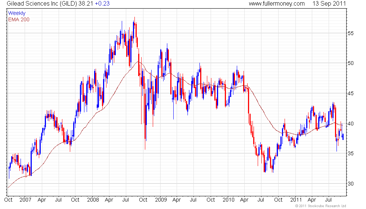This screenshot has height=209, width=366.
Task: Click the Gilead Sciences Inc (GILD) title
Action: [42, 3]
